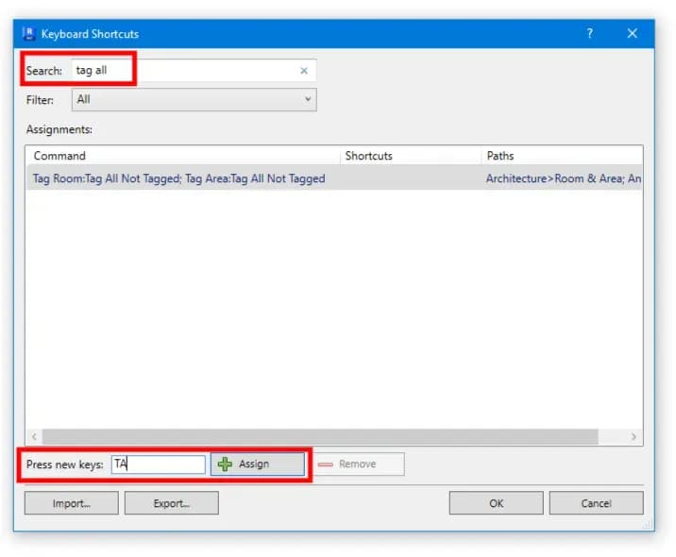This screenshot has height=557, width=676.
Task: Assign the TA shortcut with the Assign button
Action: tap(258, 464)
